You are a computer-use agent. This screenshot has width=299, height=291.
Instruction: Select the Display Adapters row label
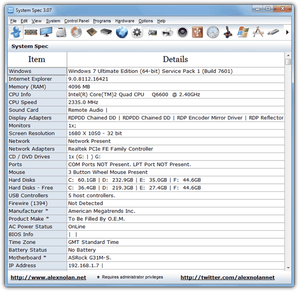click(x=37, y=118)
